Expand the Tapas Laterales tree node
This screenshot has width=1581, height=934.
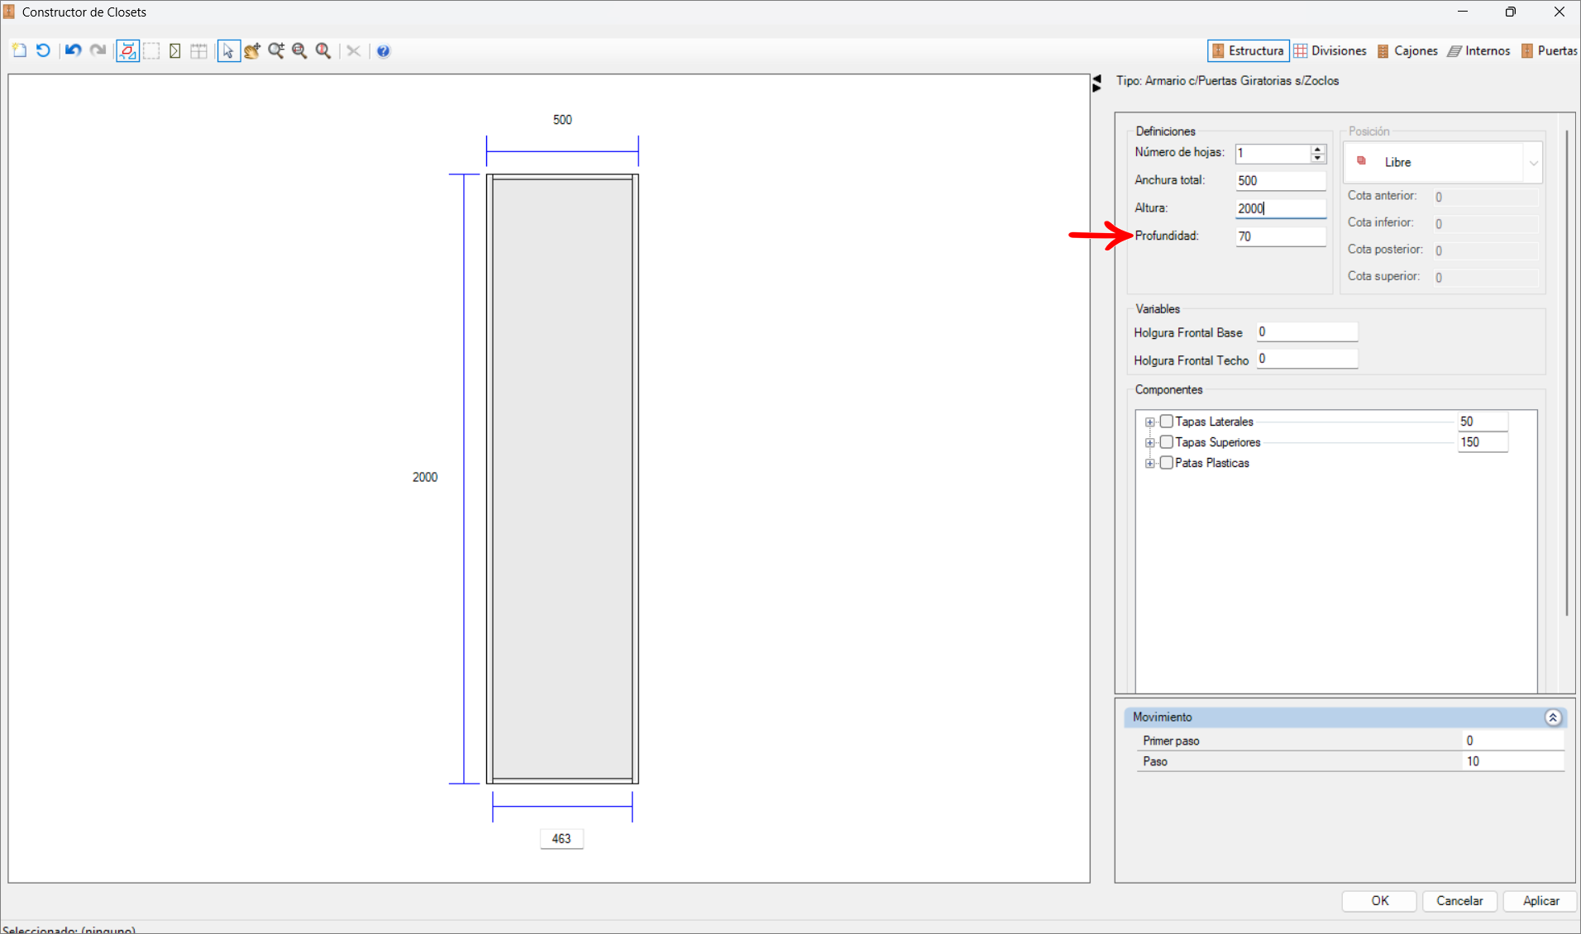(1149, 422)
